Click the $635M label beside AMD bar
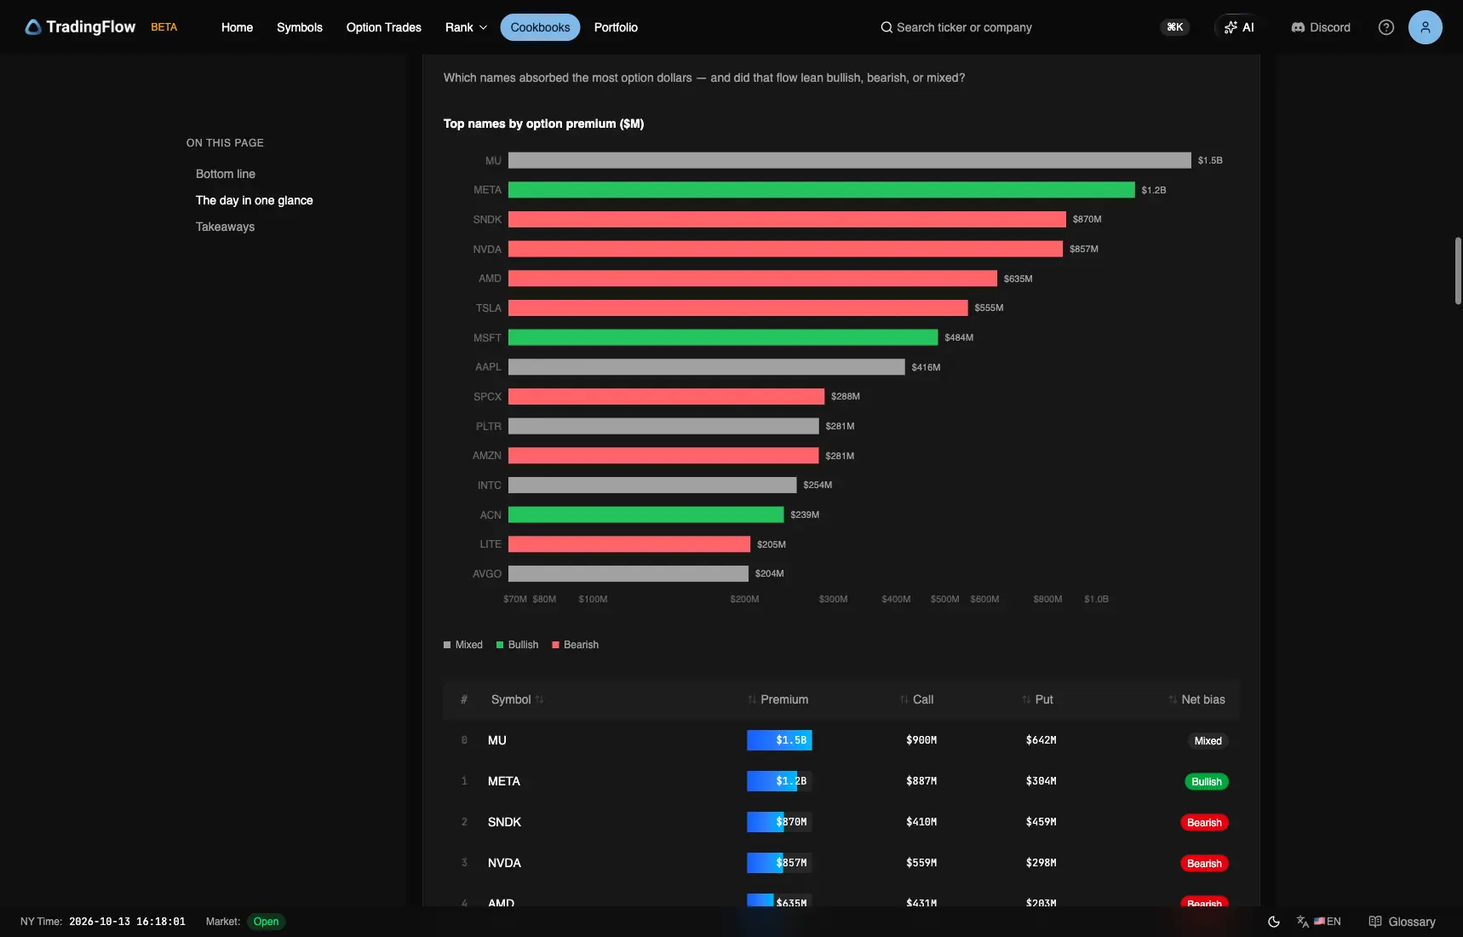This screenshot has width=1463, height=937. point(1018,279)
